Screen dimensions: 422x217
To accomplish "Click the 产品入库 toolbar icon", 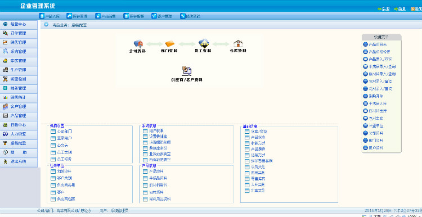I will coord(42,16).
